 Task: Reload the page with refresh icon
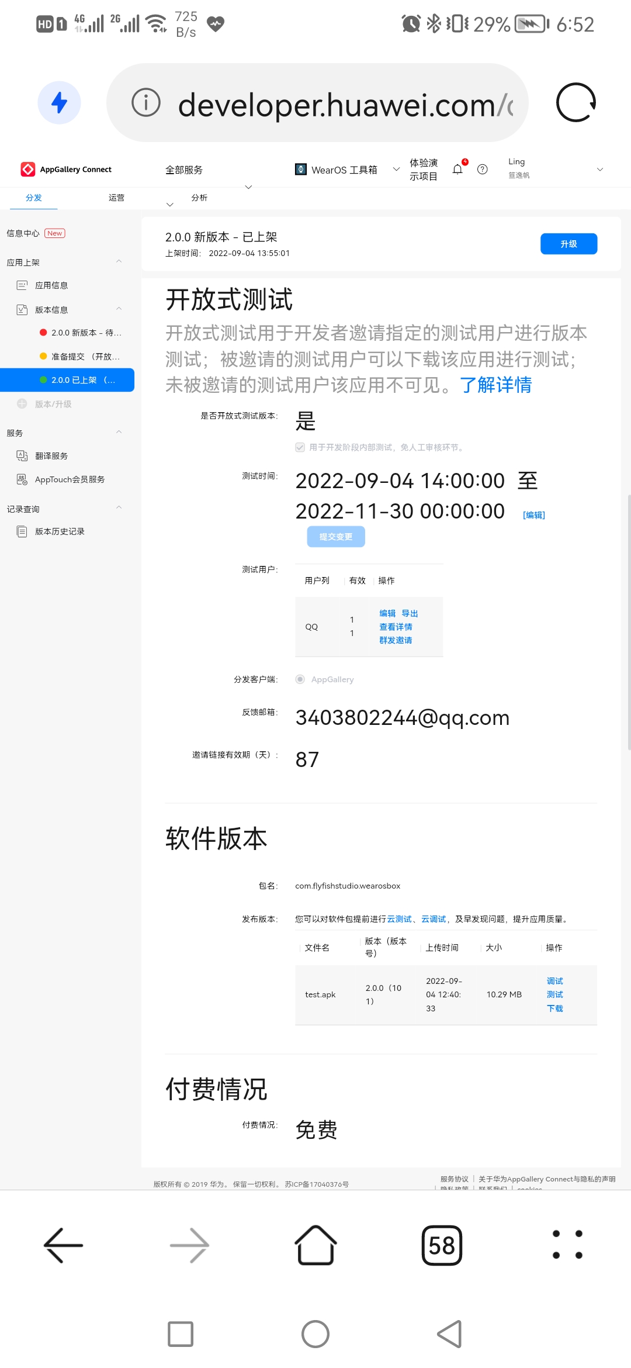pyautogui.click(x=576, y=103)
